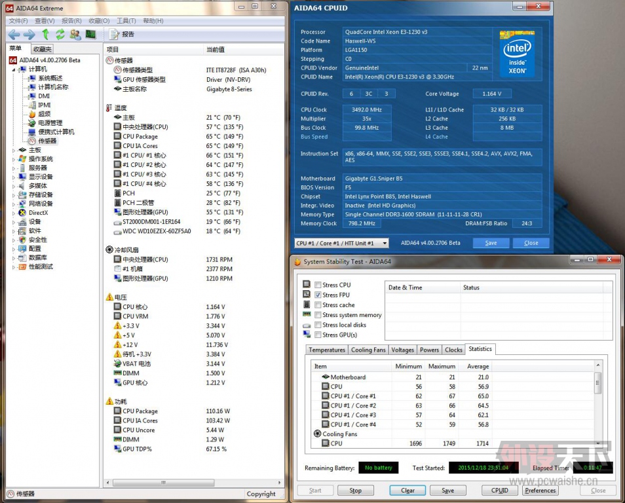Click the monitor graph toolbar icon
Image resolution: width=625 pixels, height=503 pixels.
coord(91,35)
